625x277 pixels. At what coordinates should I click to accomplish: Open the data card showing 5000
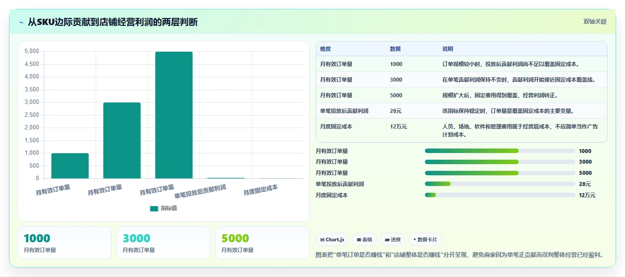pyautogui.click(x=262, y=243)
